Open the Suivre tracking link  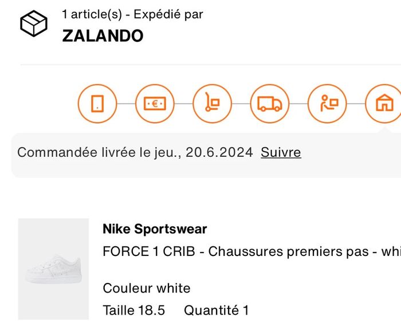[281, 152]
